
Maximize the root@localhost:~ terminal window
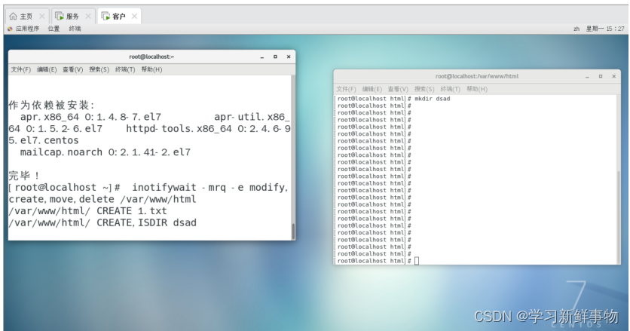[275, 57]
